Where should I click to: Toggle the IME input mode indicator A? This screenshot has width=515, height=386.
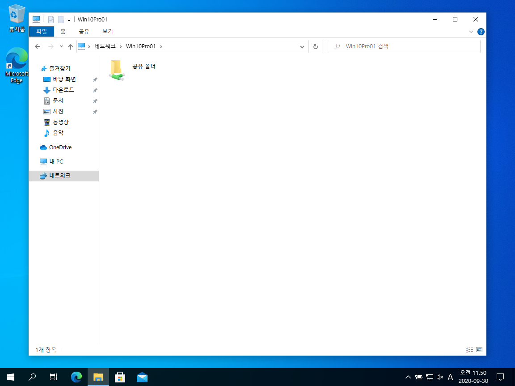450,377
